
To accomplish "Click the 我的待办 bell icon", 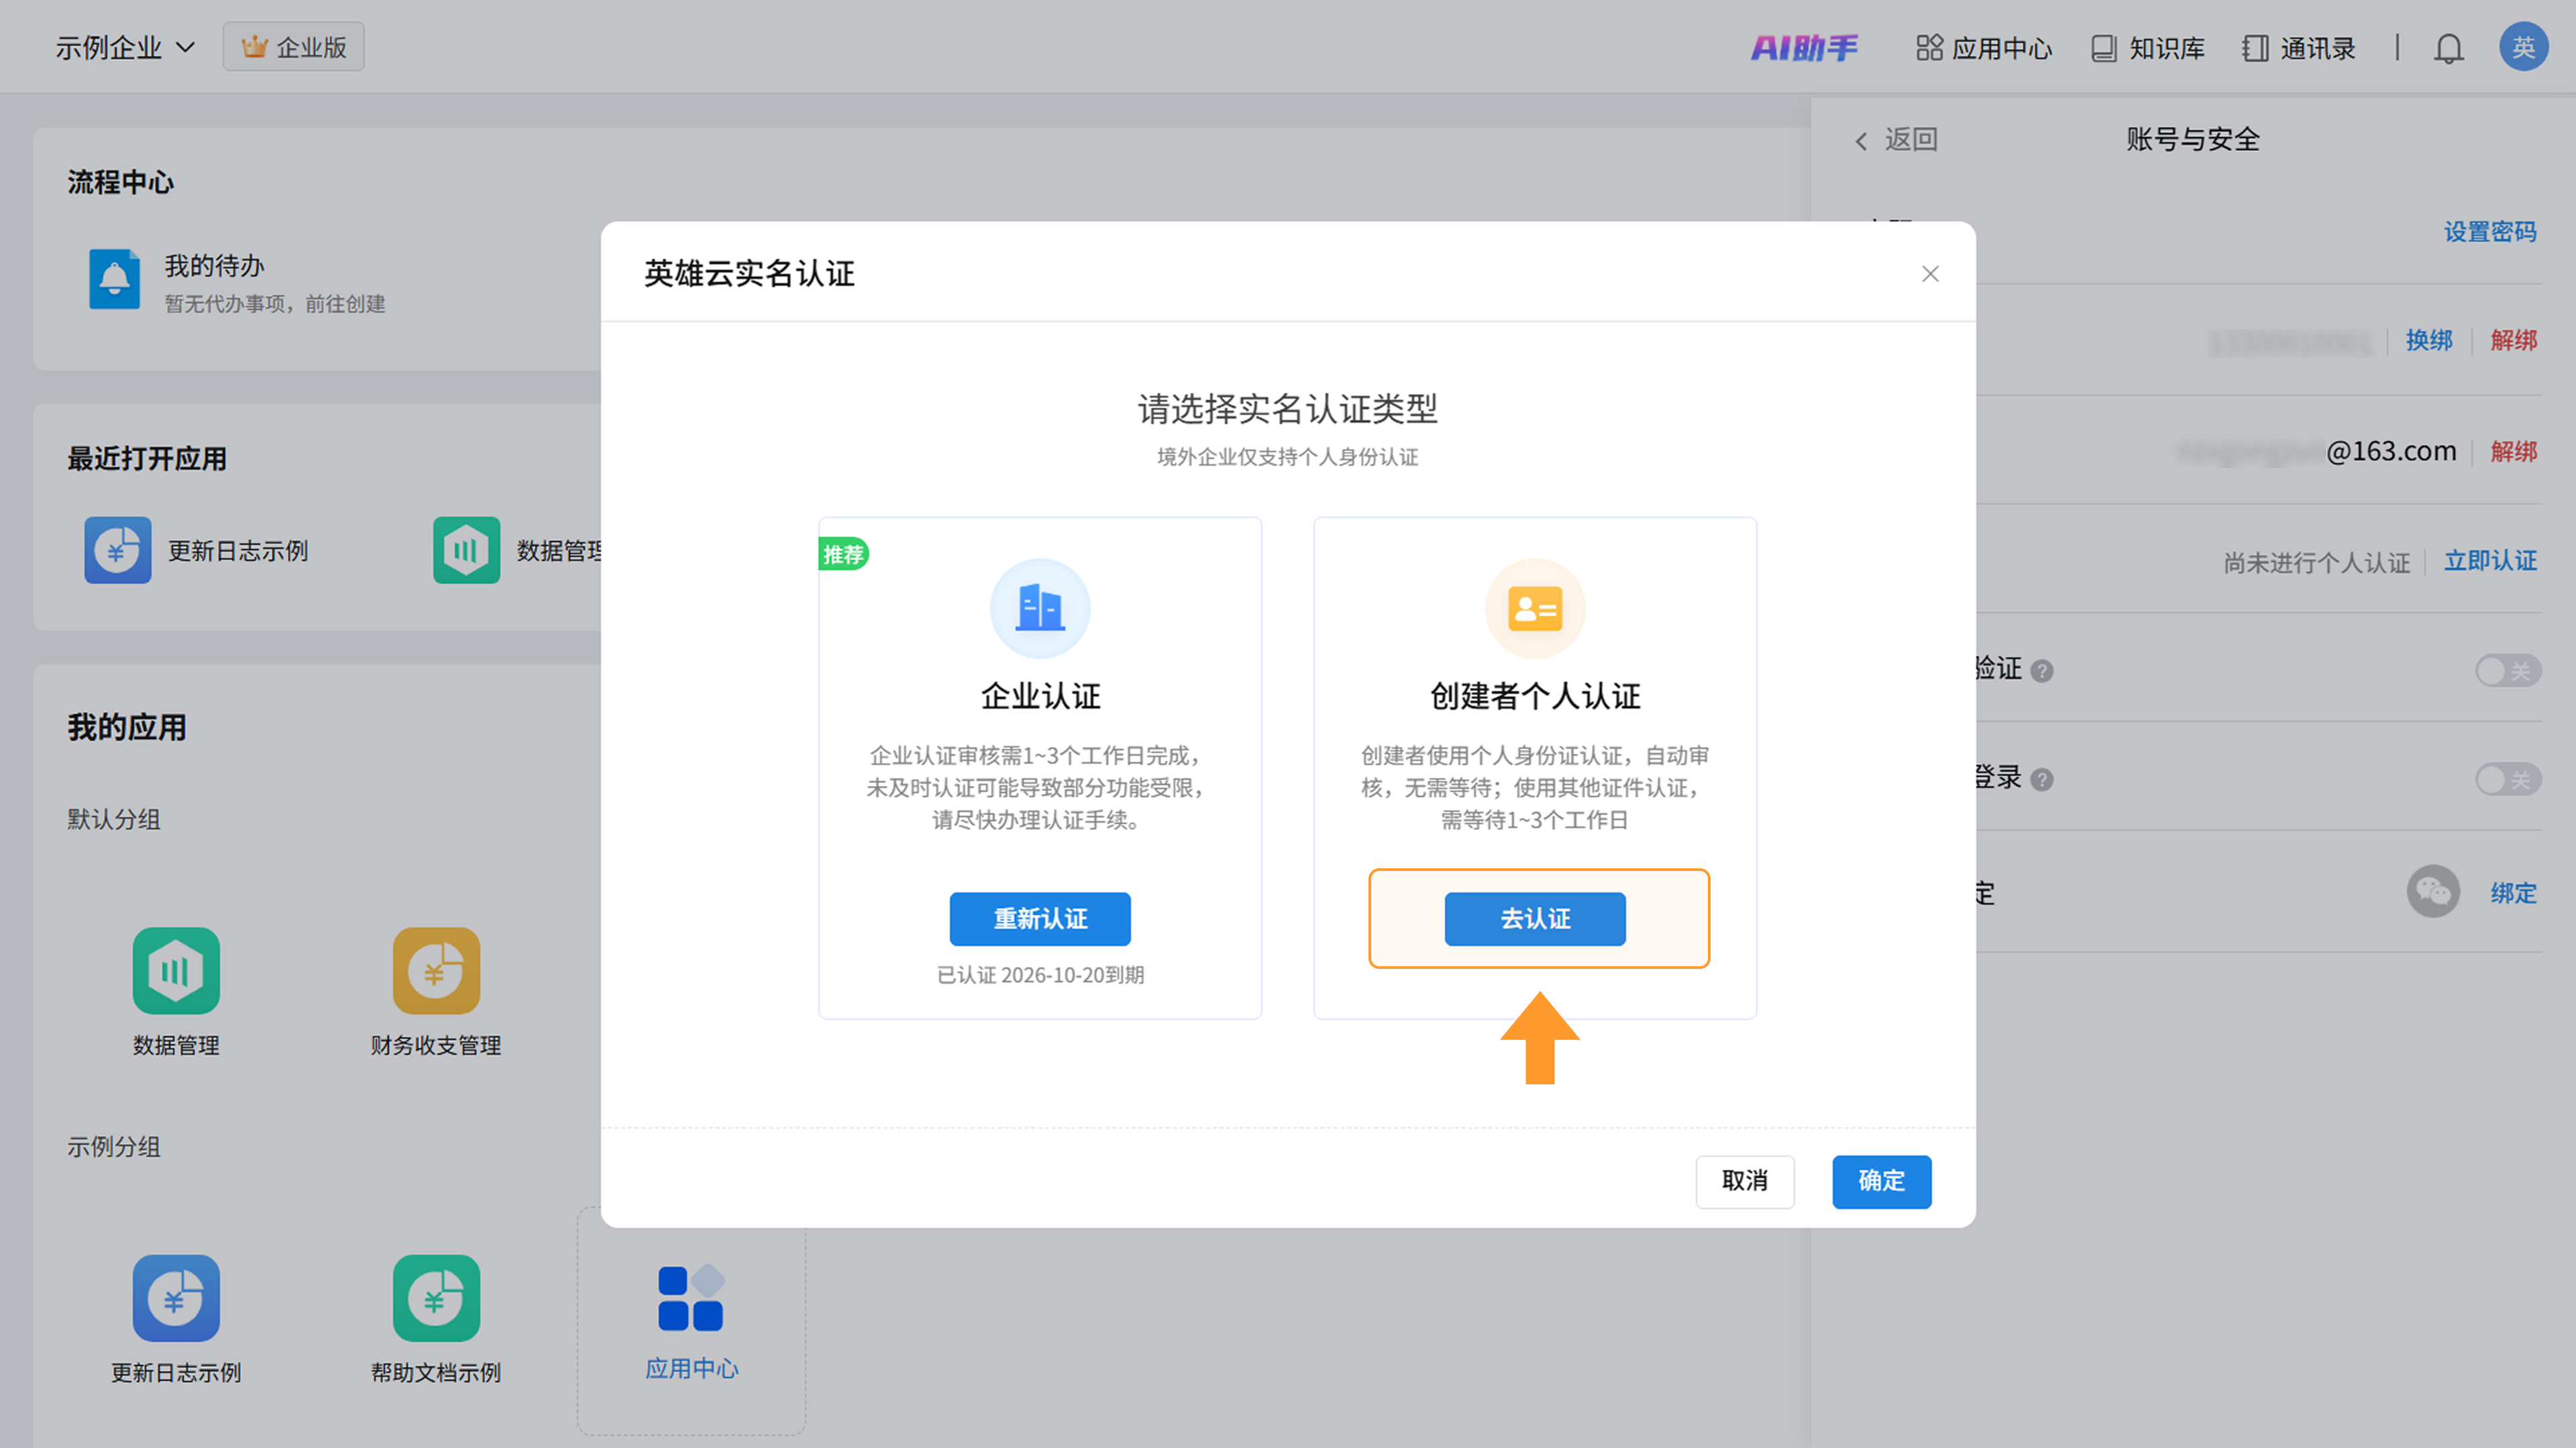I will 114,279.
